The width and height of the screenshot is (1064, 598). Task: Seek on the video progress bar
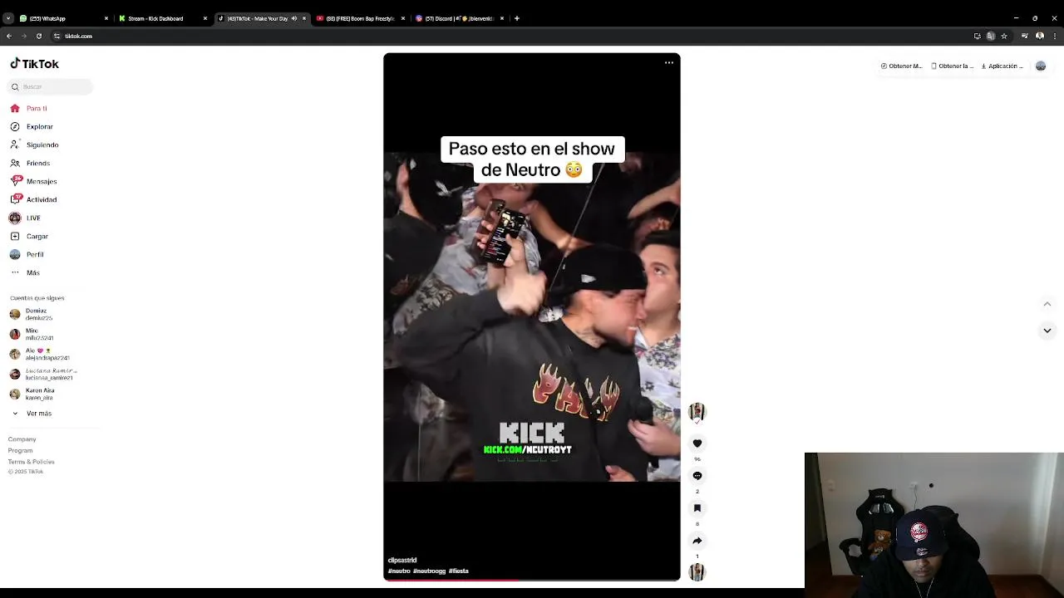(532, 580)
